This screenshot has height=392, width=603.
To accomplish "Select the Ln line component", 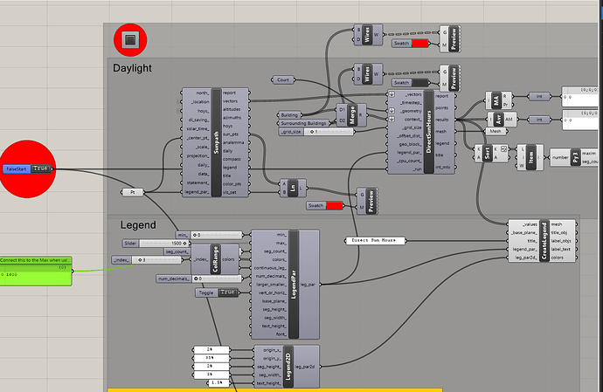I will pyautogui.click(x=293, y=188).
